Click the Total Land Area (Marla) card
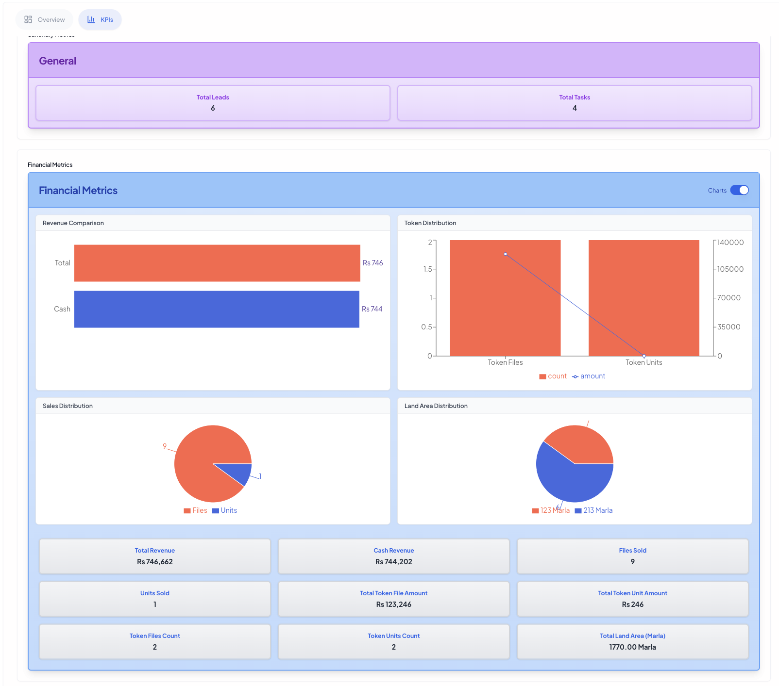The width and height of the screenshot is (779, 686). (632, 641)
